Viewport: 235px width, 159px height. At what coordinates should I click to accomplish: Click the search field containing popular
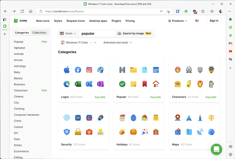tap(97, 33)
